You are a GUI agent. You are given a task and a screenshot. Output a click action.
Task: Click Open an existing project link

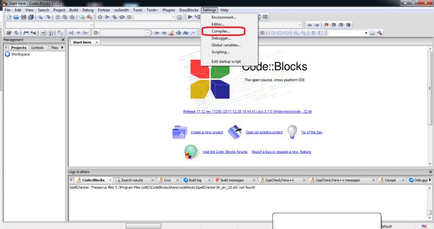[264, 132]
